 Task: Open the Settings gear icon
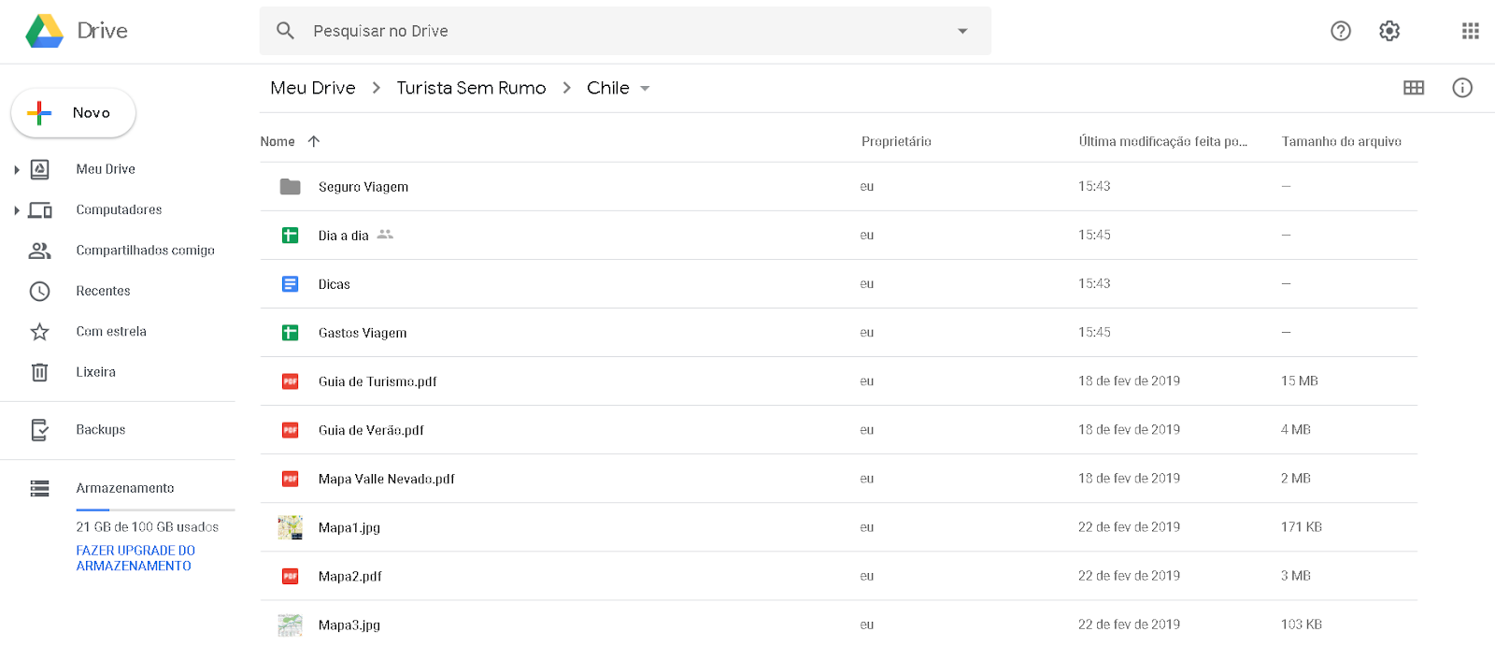click(1388, 31)
